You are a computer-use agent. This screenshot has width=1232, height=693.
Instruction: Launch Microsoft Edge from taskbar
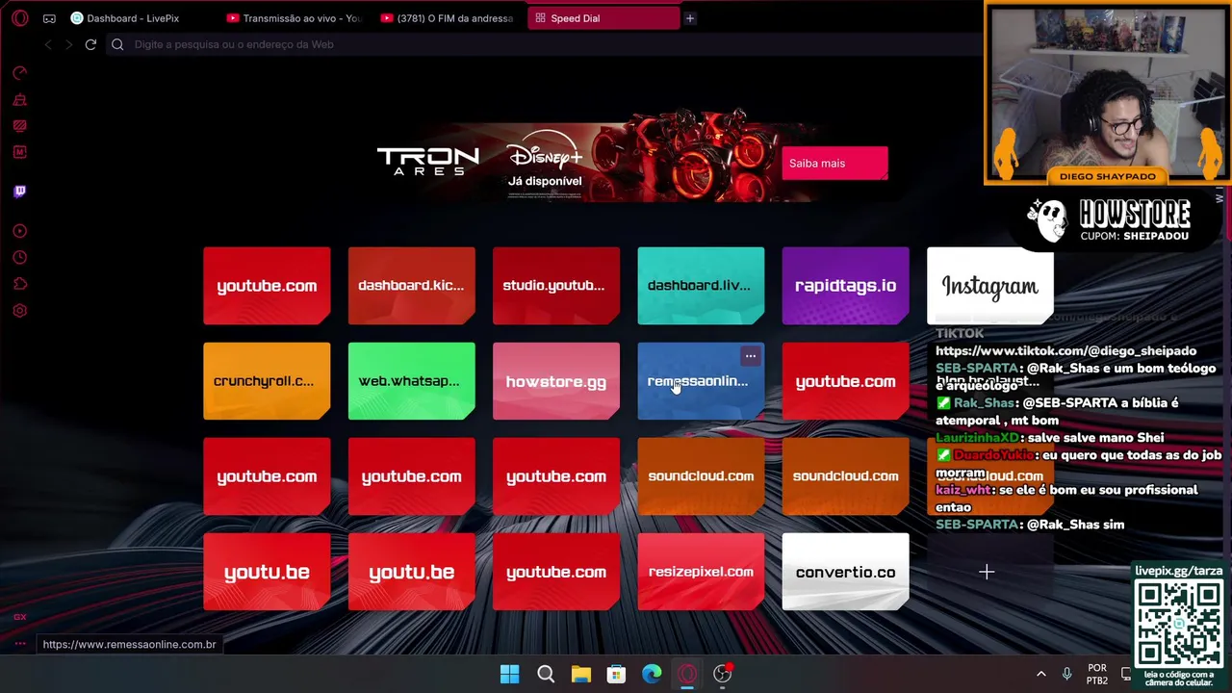pyautogui.click(x=652, y=674)
